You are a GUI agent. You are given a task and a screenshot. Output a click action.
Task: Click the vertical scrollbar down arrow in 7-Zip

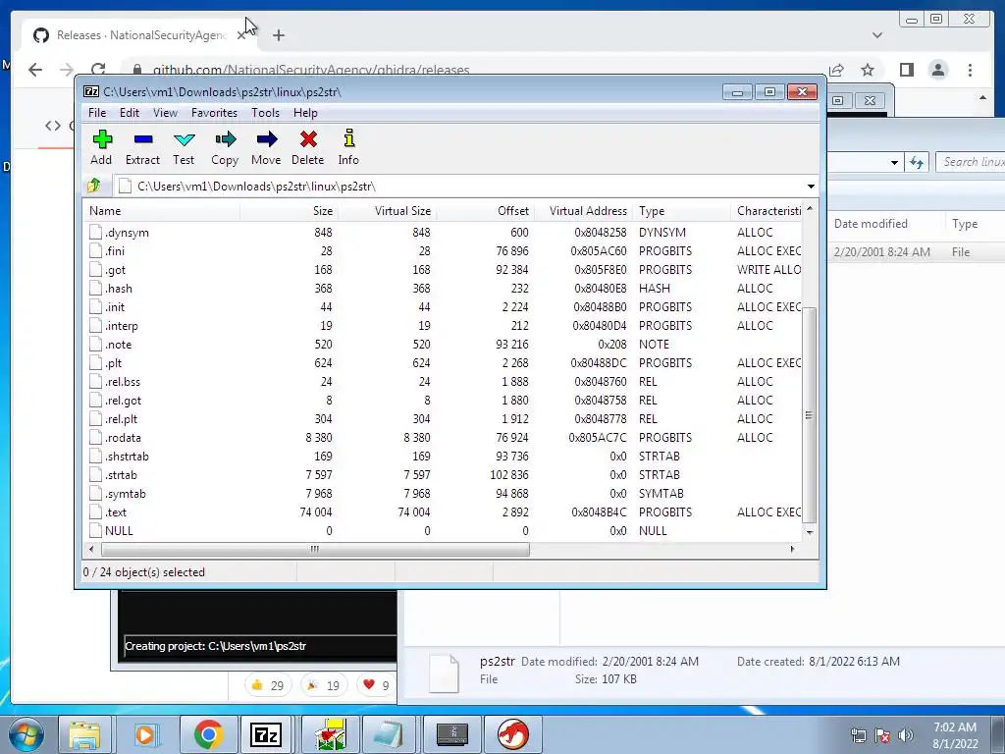810,533
